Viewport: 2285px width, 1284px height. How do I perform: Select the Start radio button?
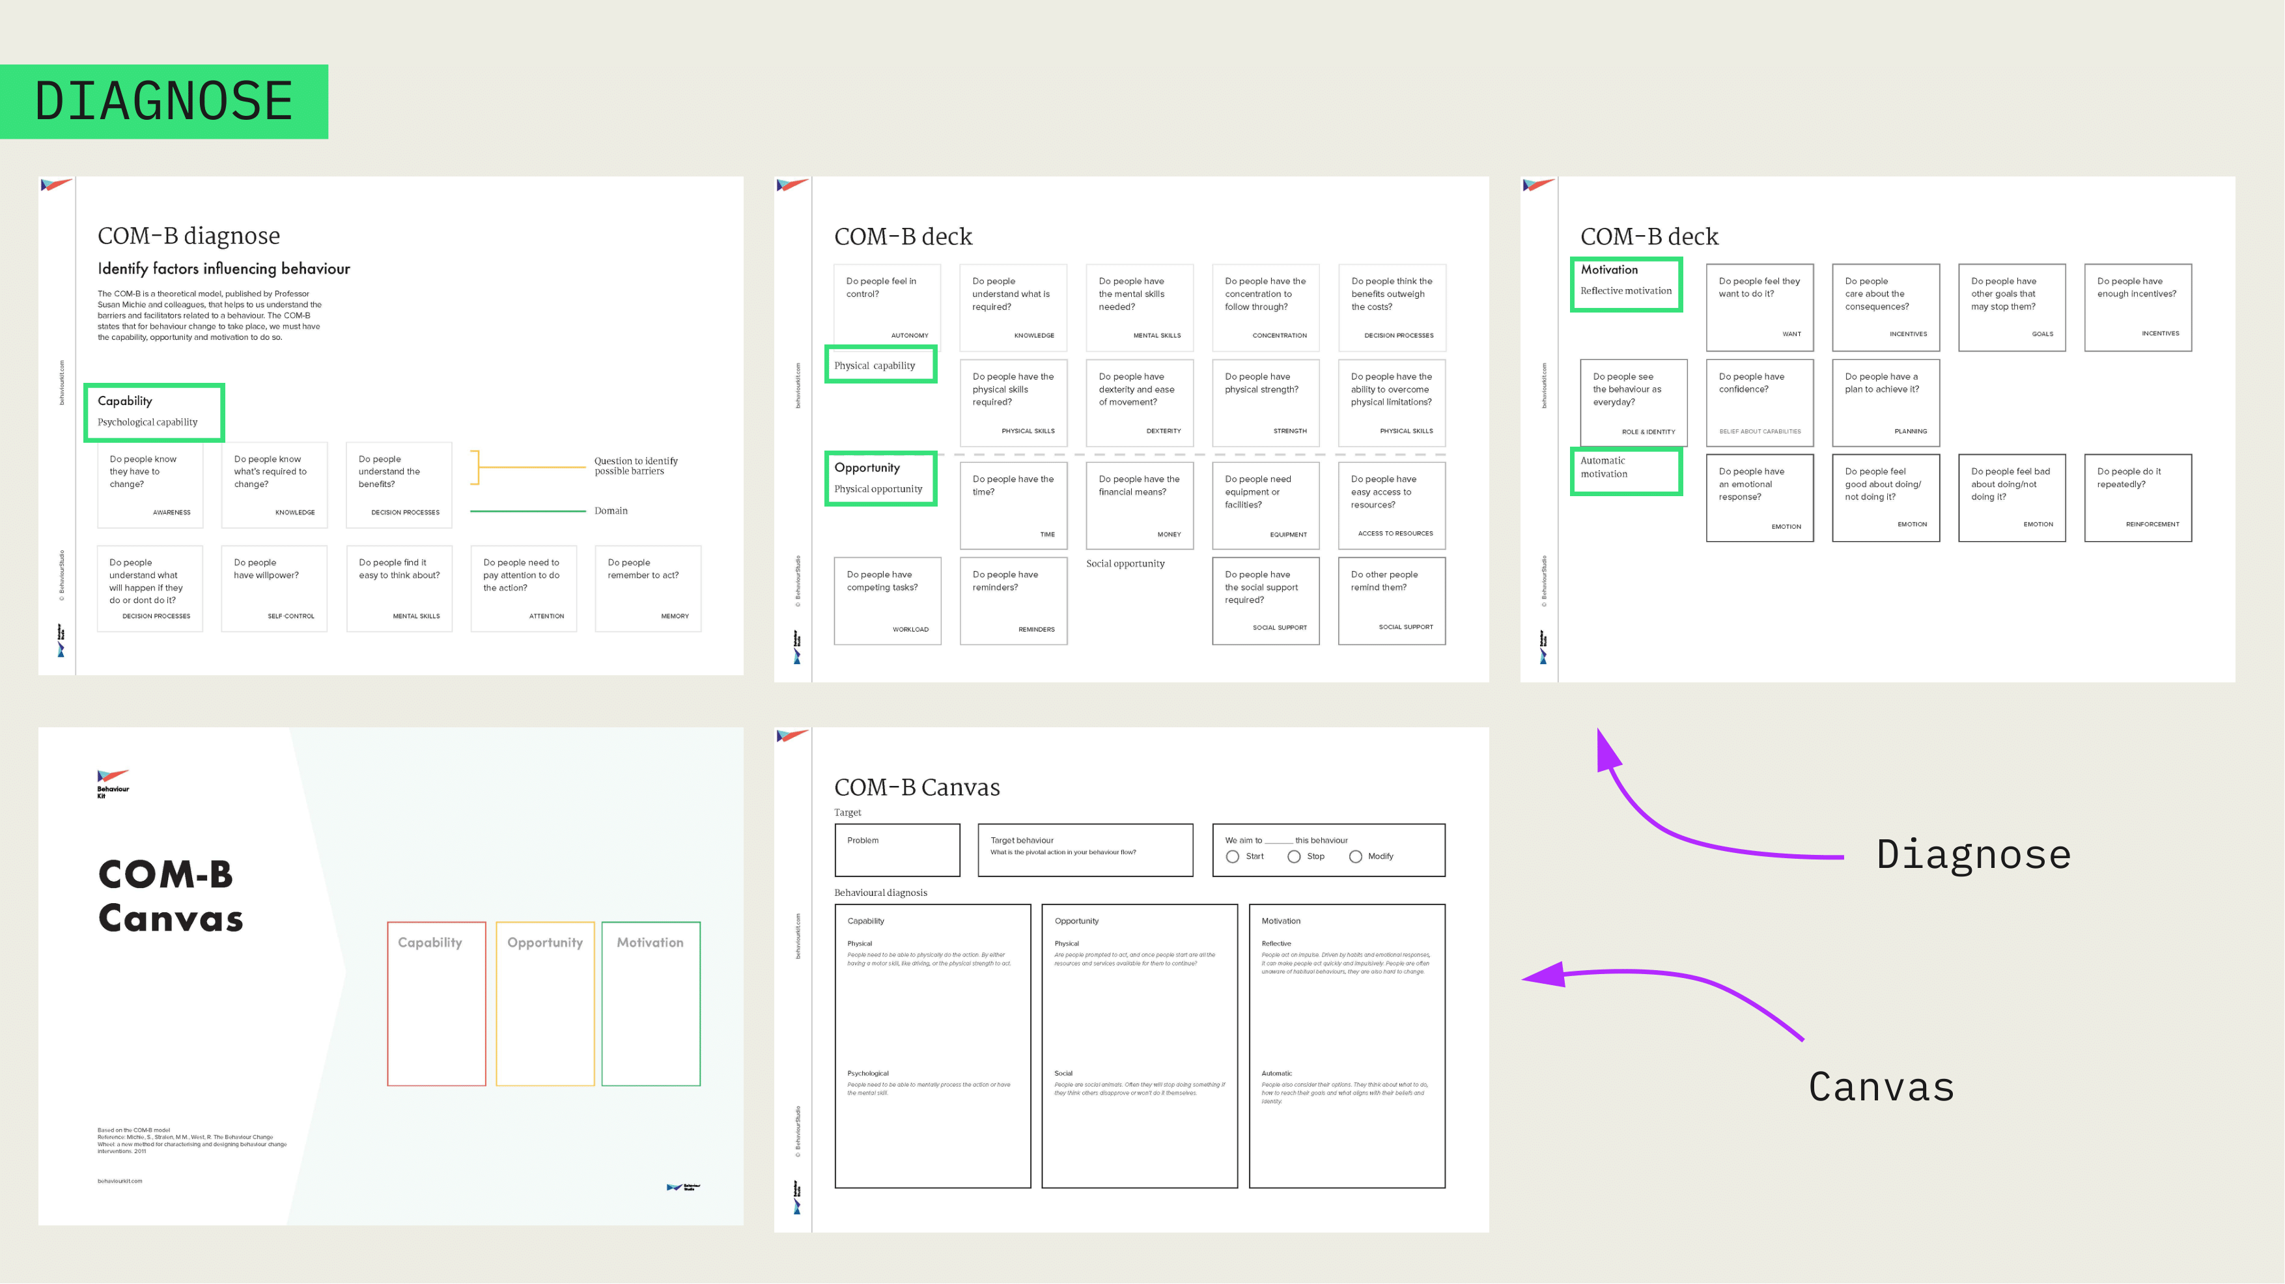[x=1232, y=857]
